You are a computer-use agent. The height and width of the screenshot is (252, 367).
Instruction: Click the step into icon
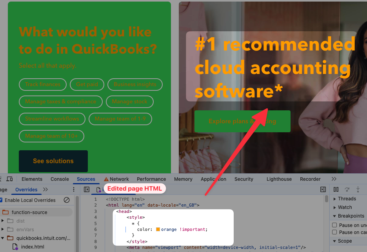click(x=358, y=189)
